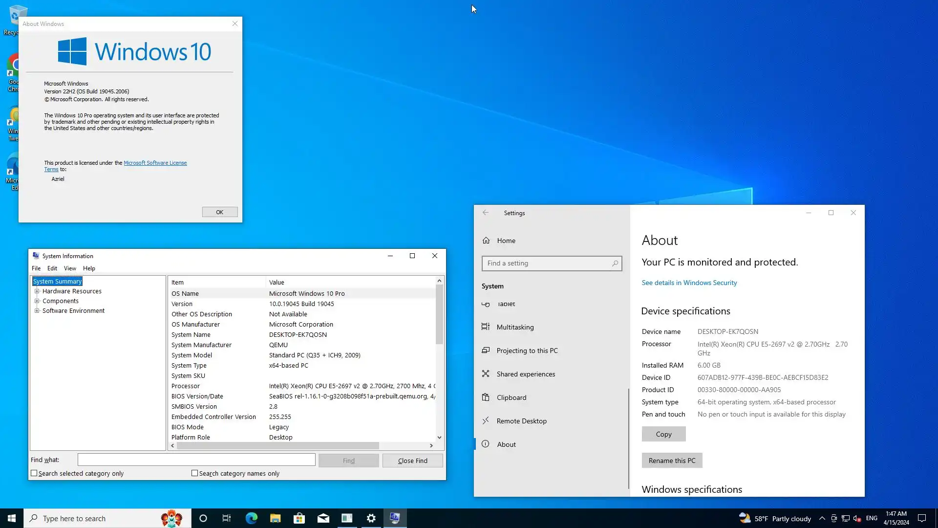Viewport: 938px width, 528px height.
Task: Open the Help menu in System Information
Action: [x=89, y=268]
